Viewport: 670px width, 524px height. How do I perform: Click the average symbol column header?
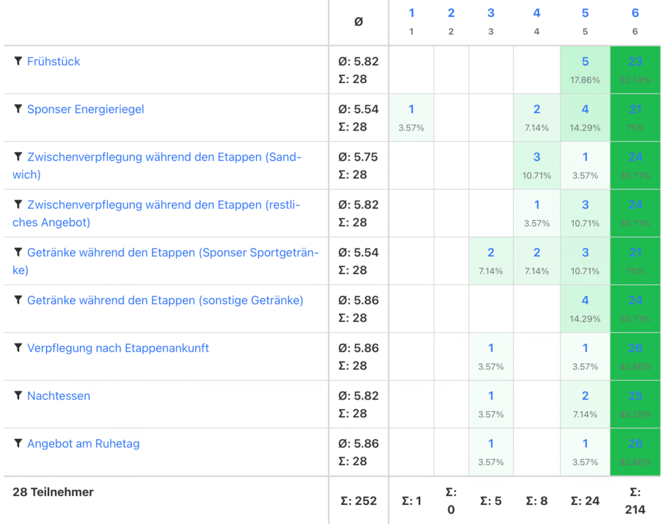coord(359,22)
